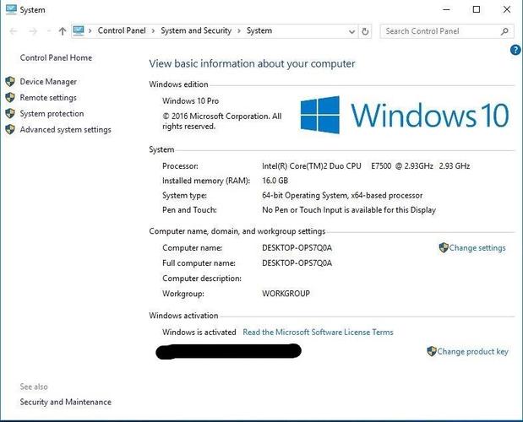Viewport: 523px width, 422px height.
Task: Go up one level with Up arrow
Action: (63, 31)
